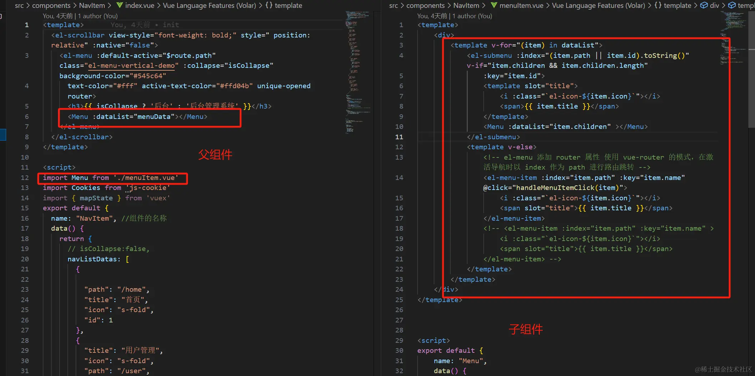Viewport: 755px width, 376px height.
Task: Click the ':key="item.id">' line
Action: tap(514, 76)
